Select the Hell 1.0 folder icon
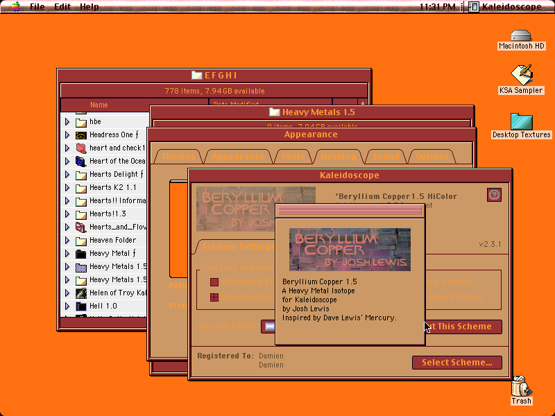 coord(81,306)
